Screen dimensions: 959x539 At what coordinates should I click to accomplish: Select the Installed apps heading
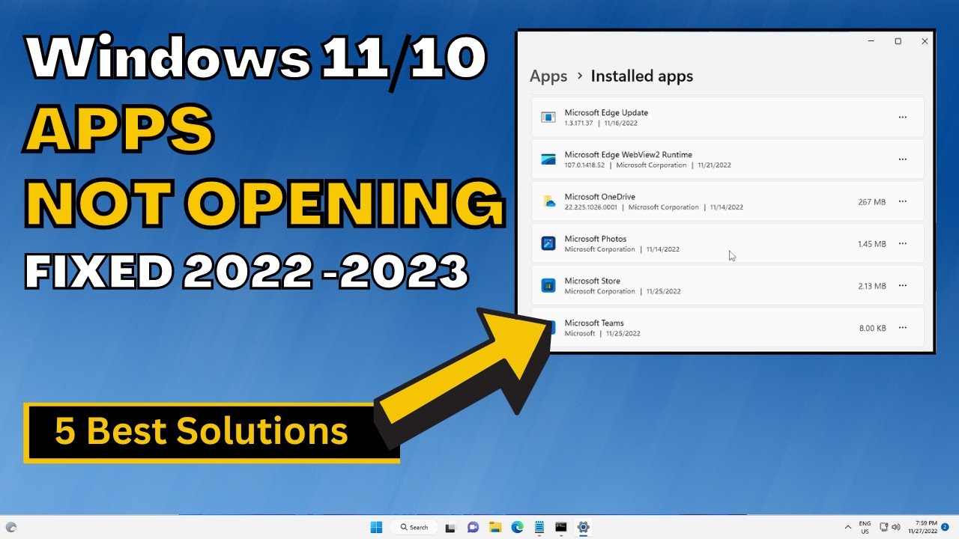[x=642, y=76]
